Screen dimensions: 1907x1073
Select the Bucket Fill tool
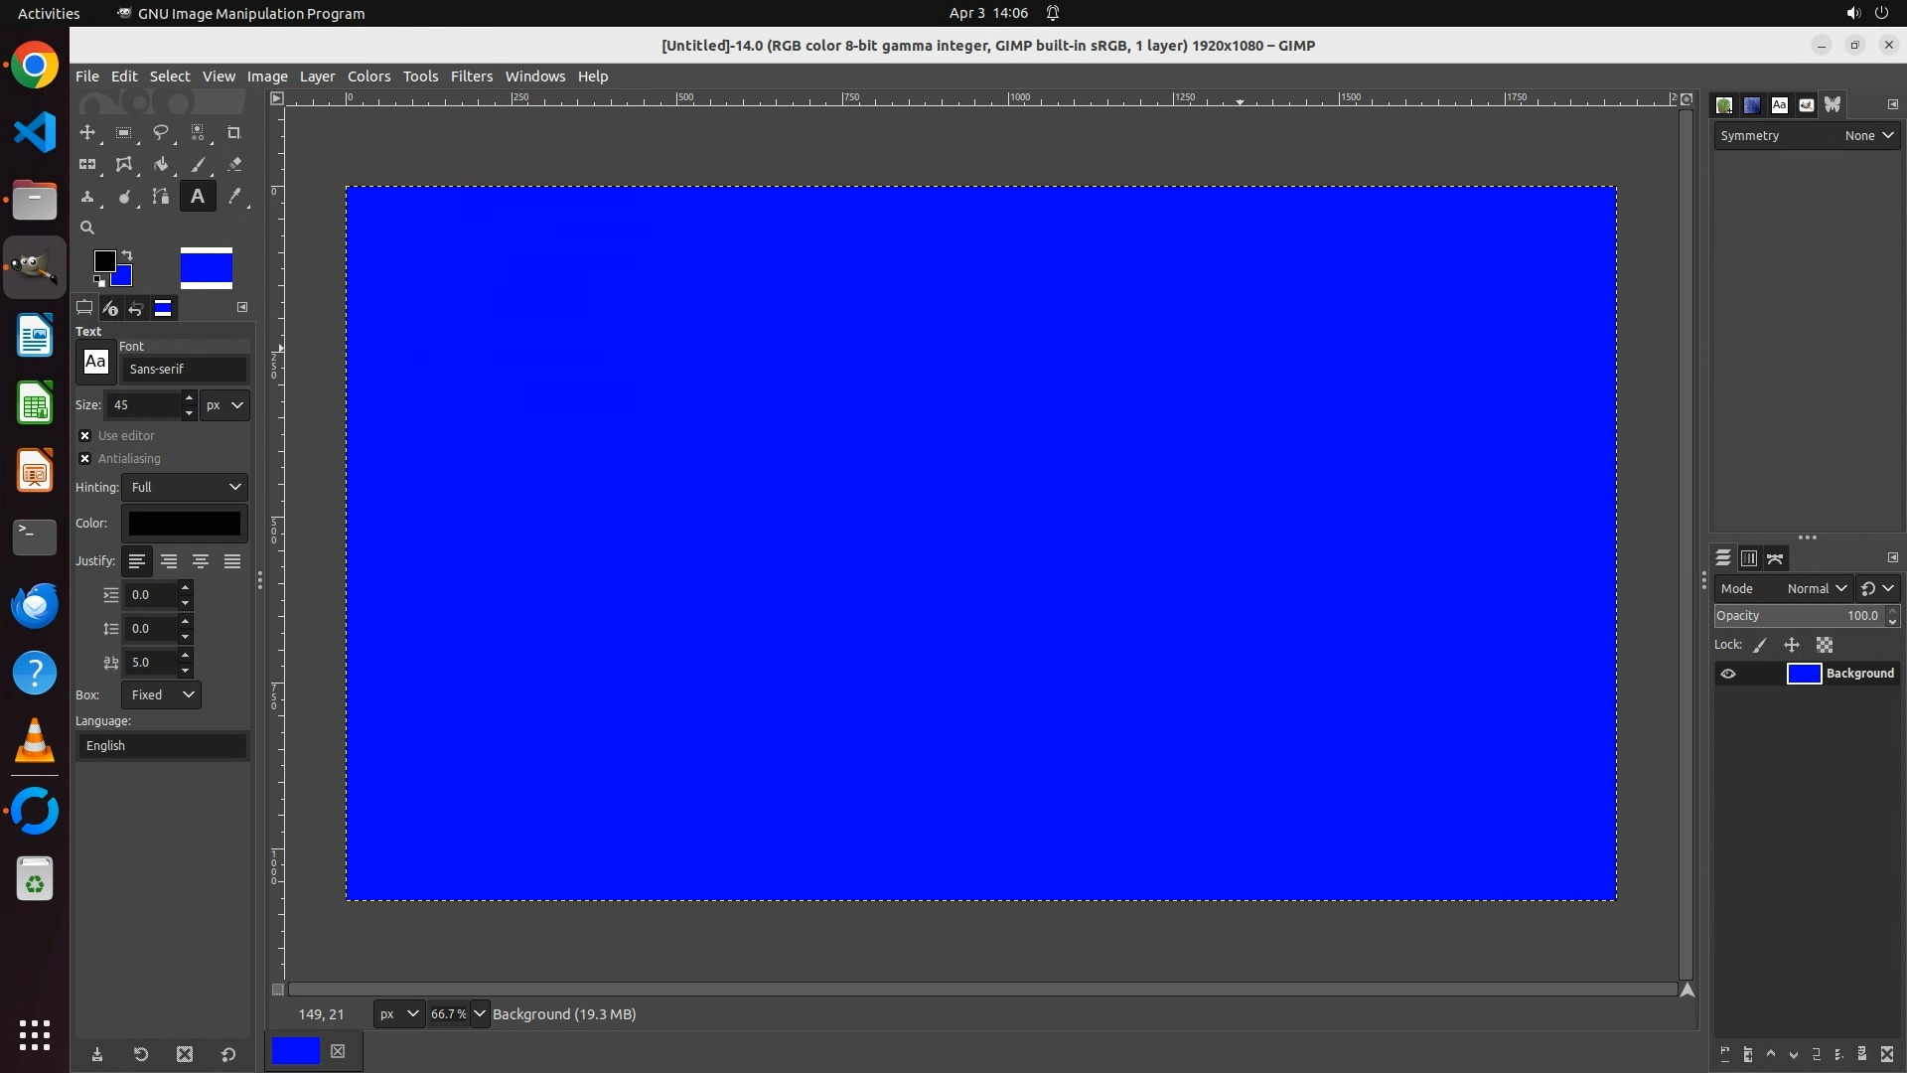(160, 165)
